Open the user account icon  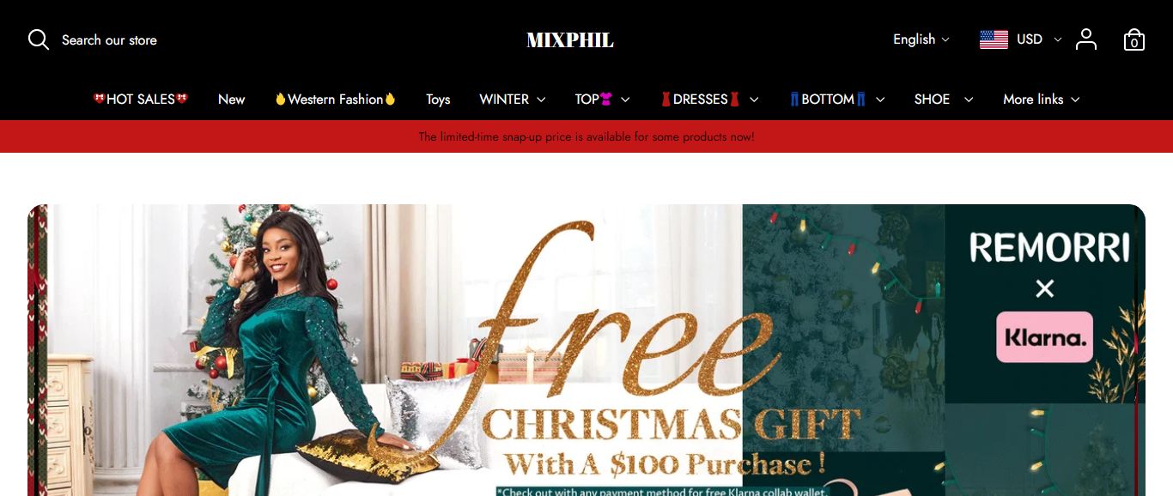pyautogui.click(x=1086, y=39)
